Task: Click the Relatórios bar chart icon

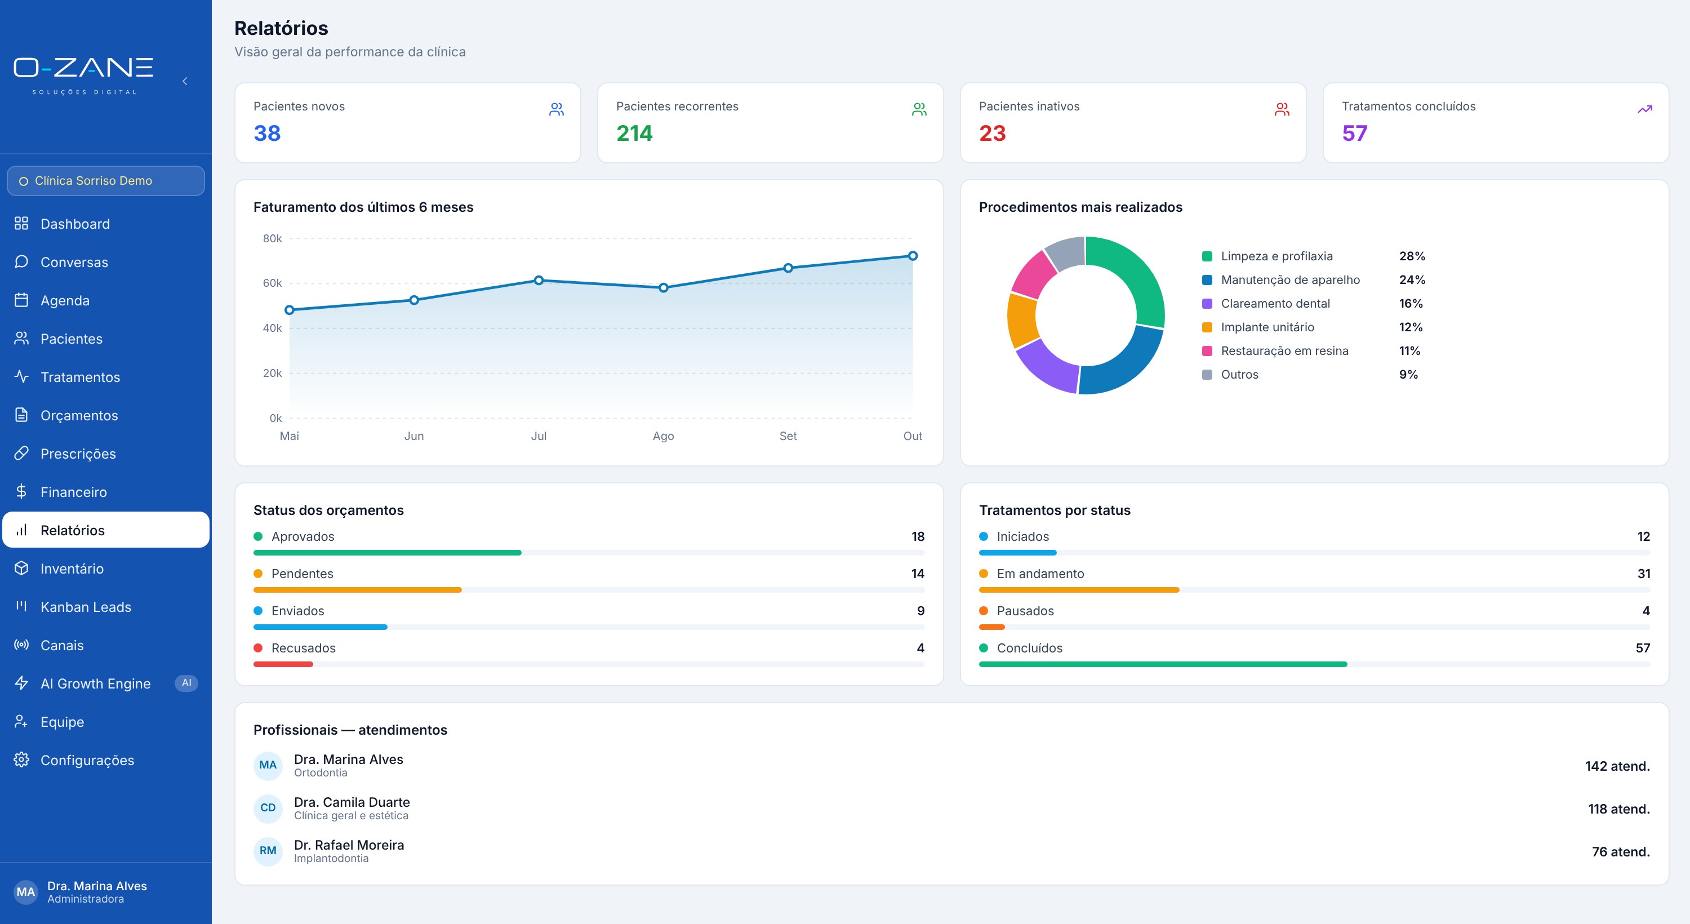Action: click(21, 530)
